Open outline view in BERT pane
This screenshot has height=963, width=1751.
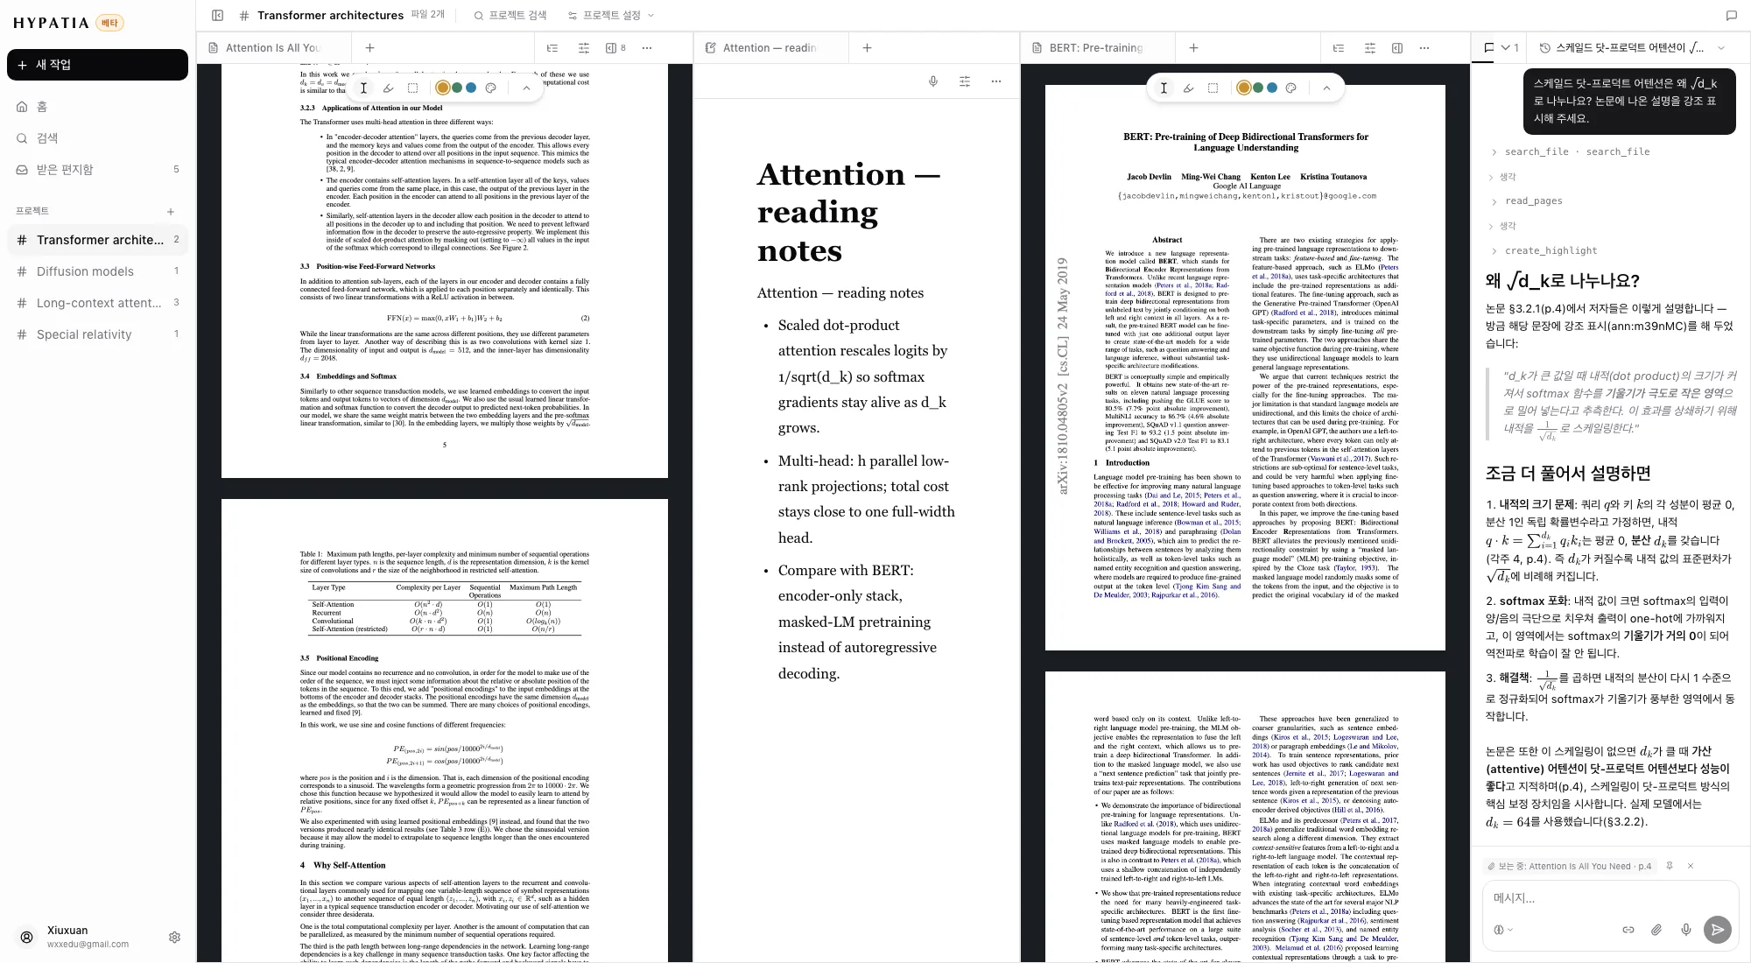[x=1339, y=48]
